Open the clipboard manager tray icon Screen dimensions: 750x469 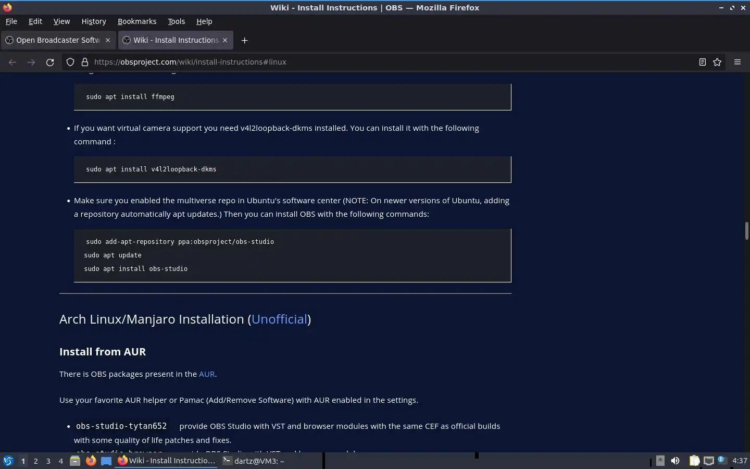click(x=694, y=461)
